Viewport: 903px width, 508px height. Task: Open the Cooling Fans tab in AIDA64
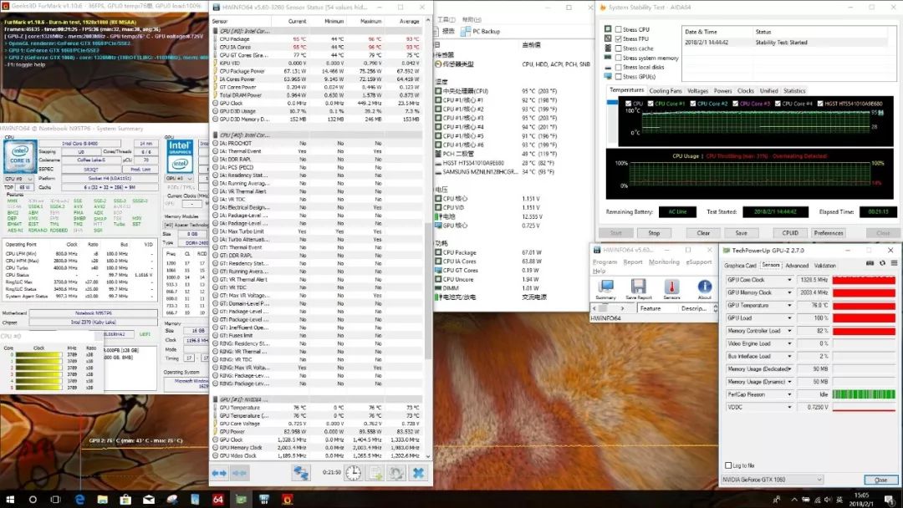pos(667,90)
